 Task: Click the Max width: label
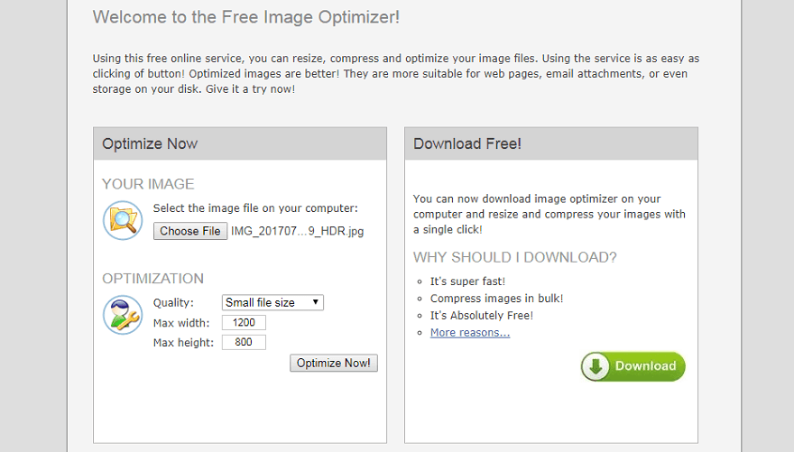(181, 323)
